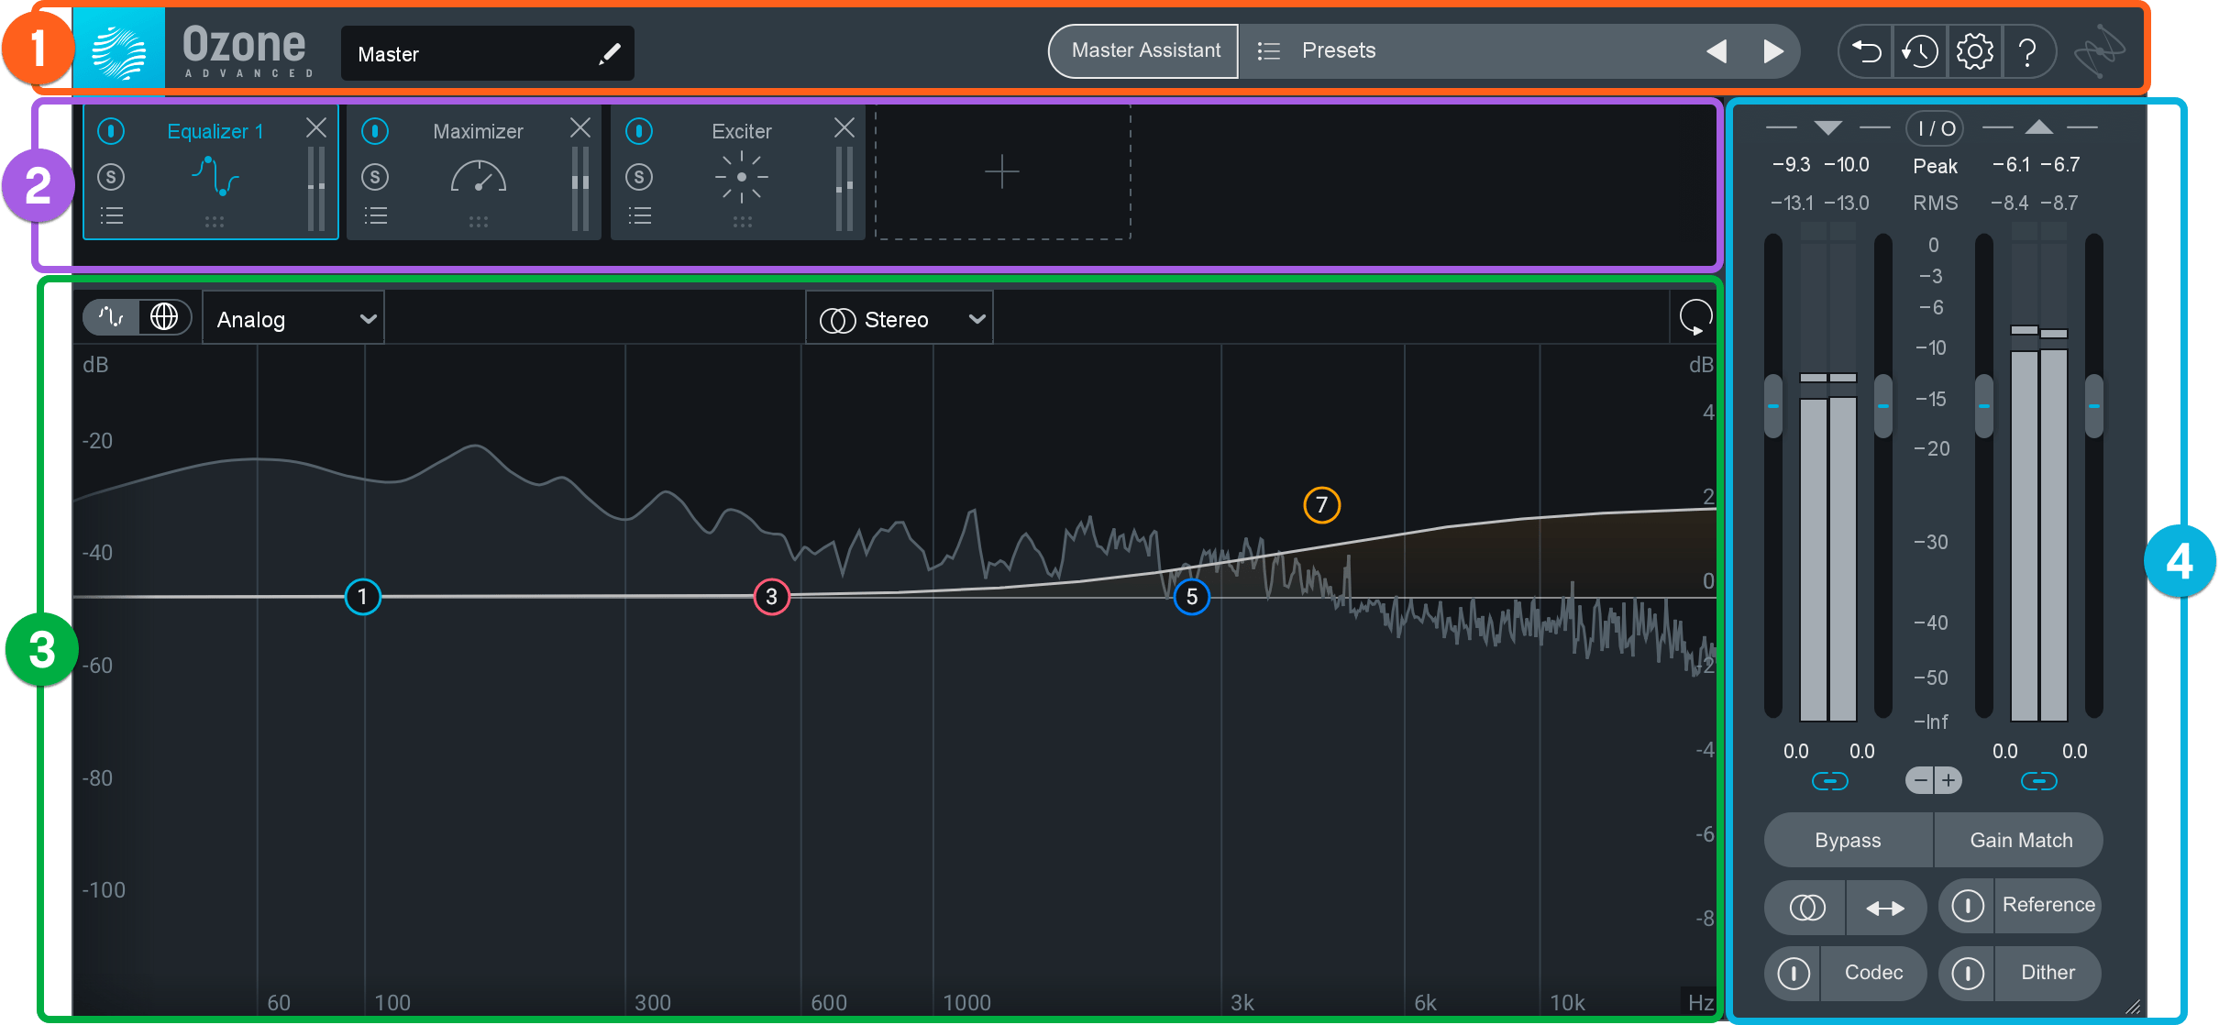Click the plus meter scale button
2219x1025 pixels.
click(x=1949, y=780)
